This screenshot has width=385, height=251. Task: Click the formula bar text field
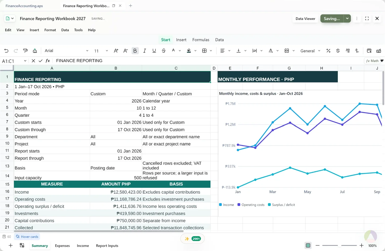208,61
